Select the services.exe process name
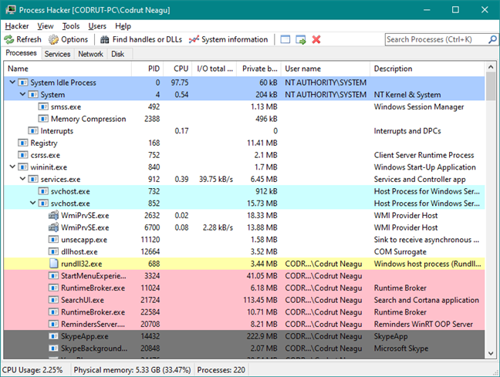Image resolution: width=500 pixels, height=377 pixels. click(61, 179)
